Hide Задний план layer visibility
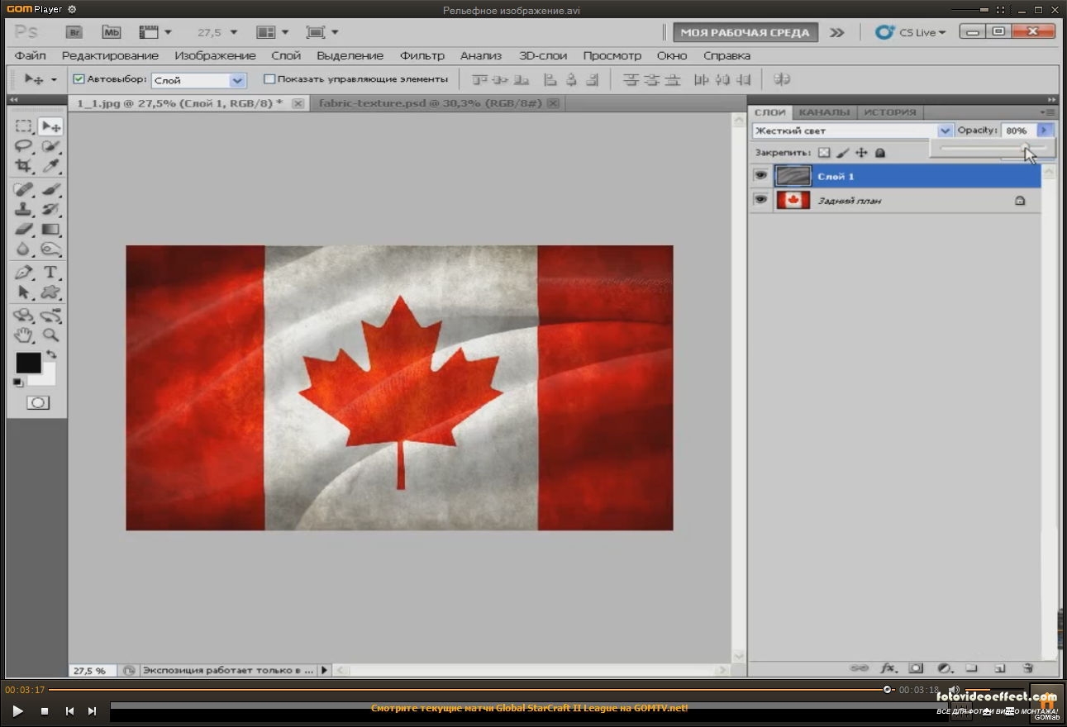The image size is (1067, 727). (x=760, y=199)
